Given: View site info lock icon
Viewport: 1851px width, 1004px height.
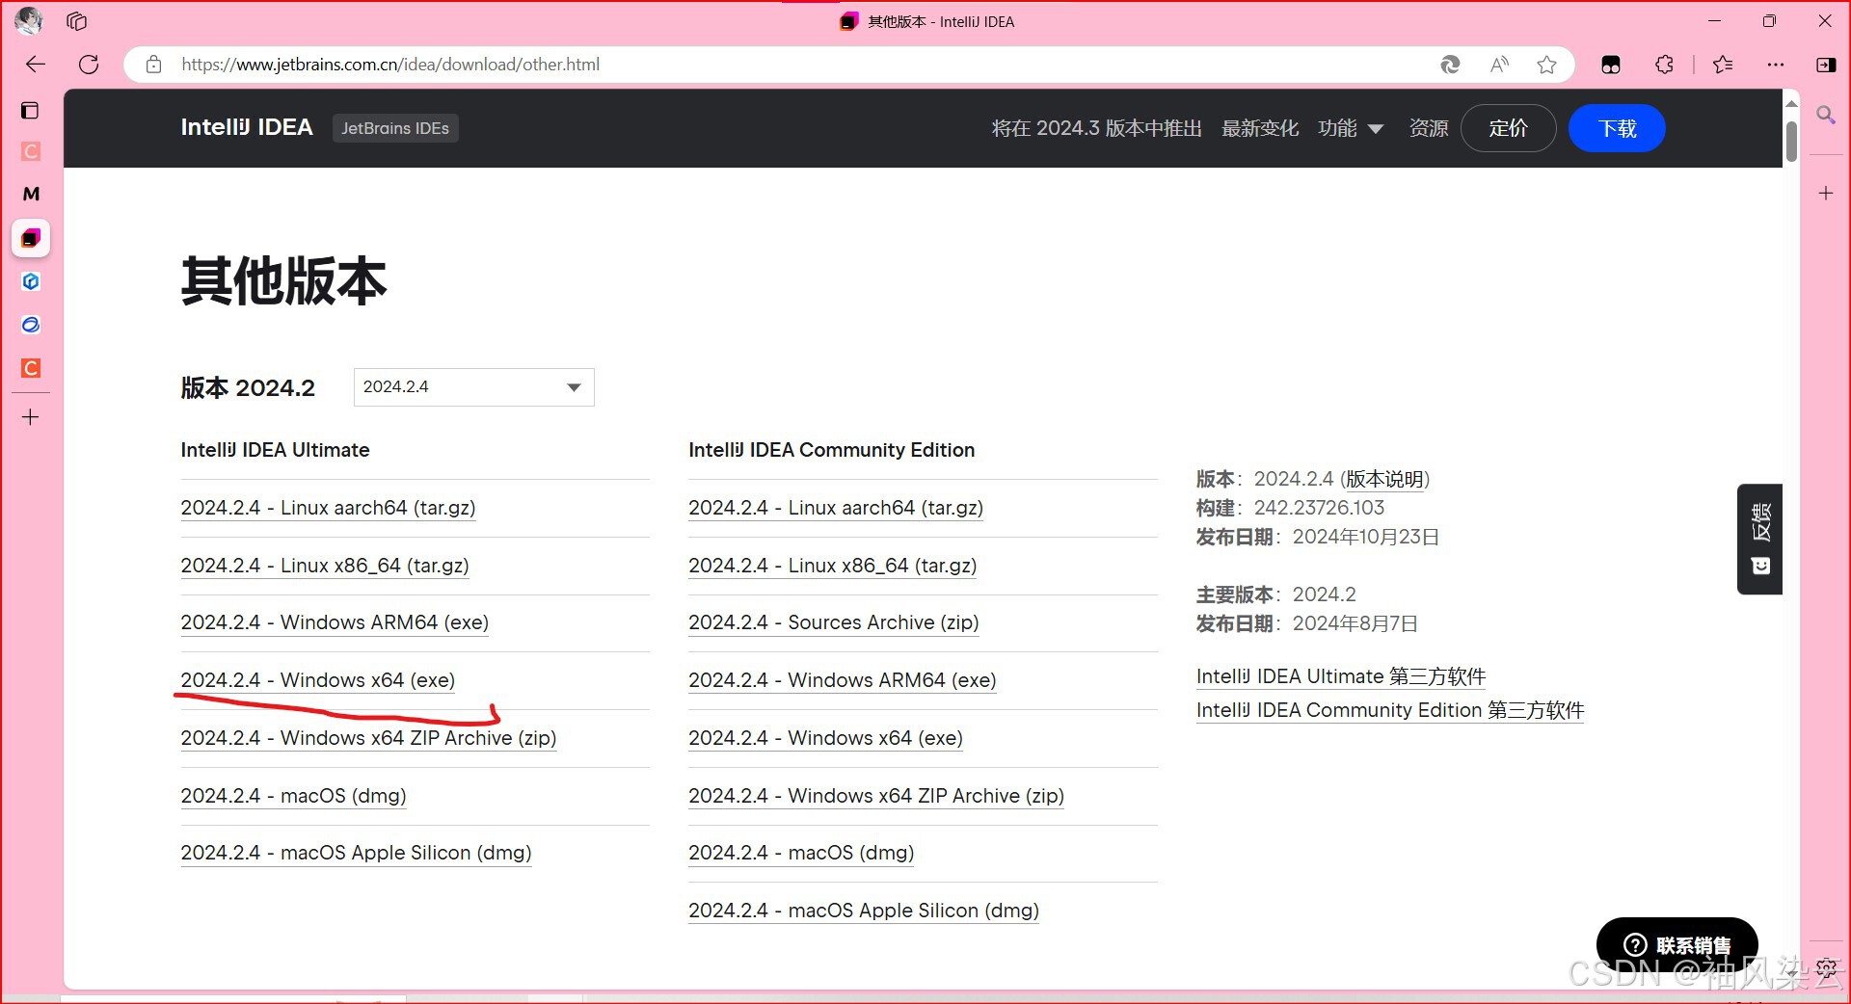Looking at the screenshot, I should tap(153, 65).
